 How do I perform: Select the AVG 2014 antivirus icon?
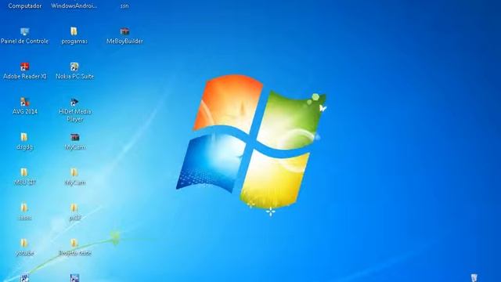(x=24, y=102)
